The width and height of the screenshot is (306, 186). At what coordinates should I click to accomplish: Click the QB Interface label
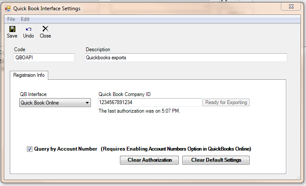click(33, 94)
